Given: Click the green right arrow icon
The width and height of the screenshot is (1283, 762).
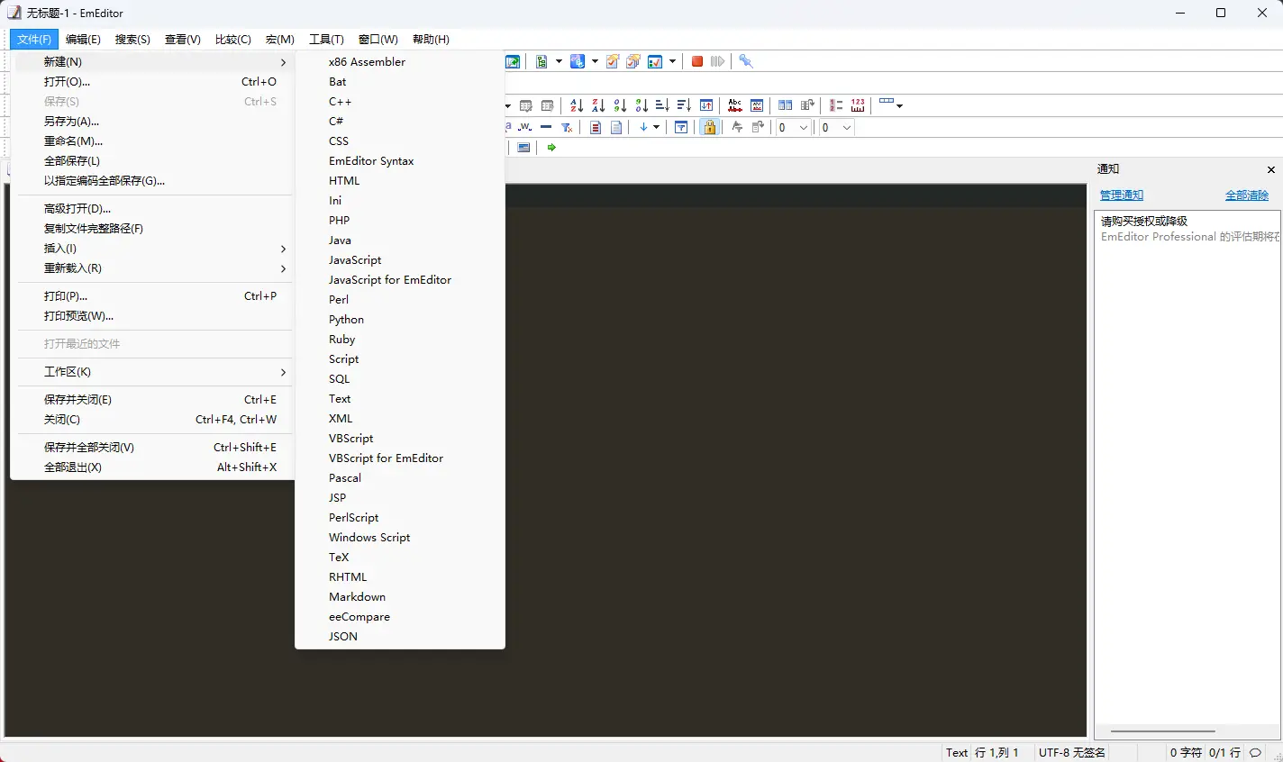Looking at the screenshot, I should click(x=551, y=147).
